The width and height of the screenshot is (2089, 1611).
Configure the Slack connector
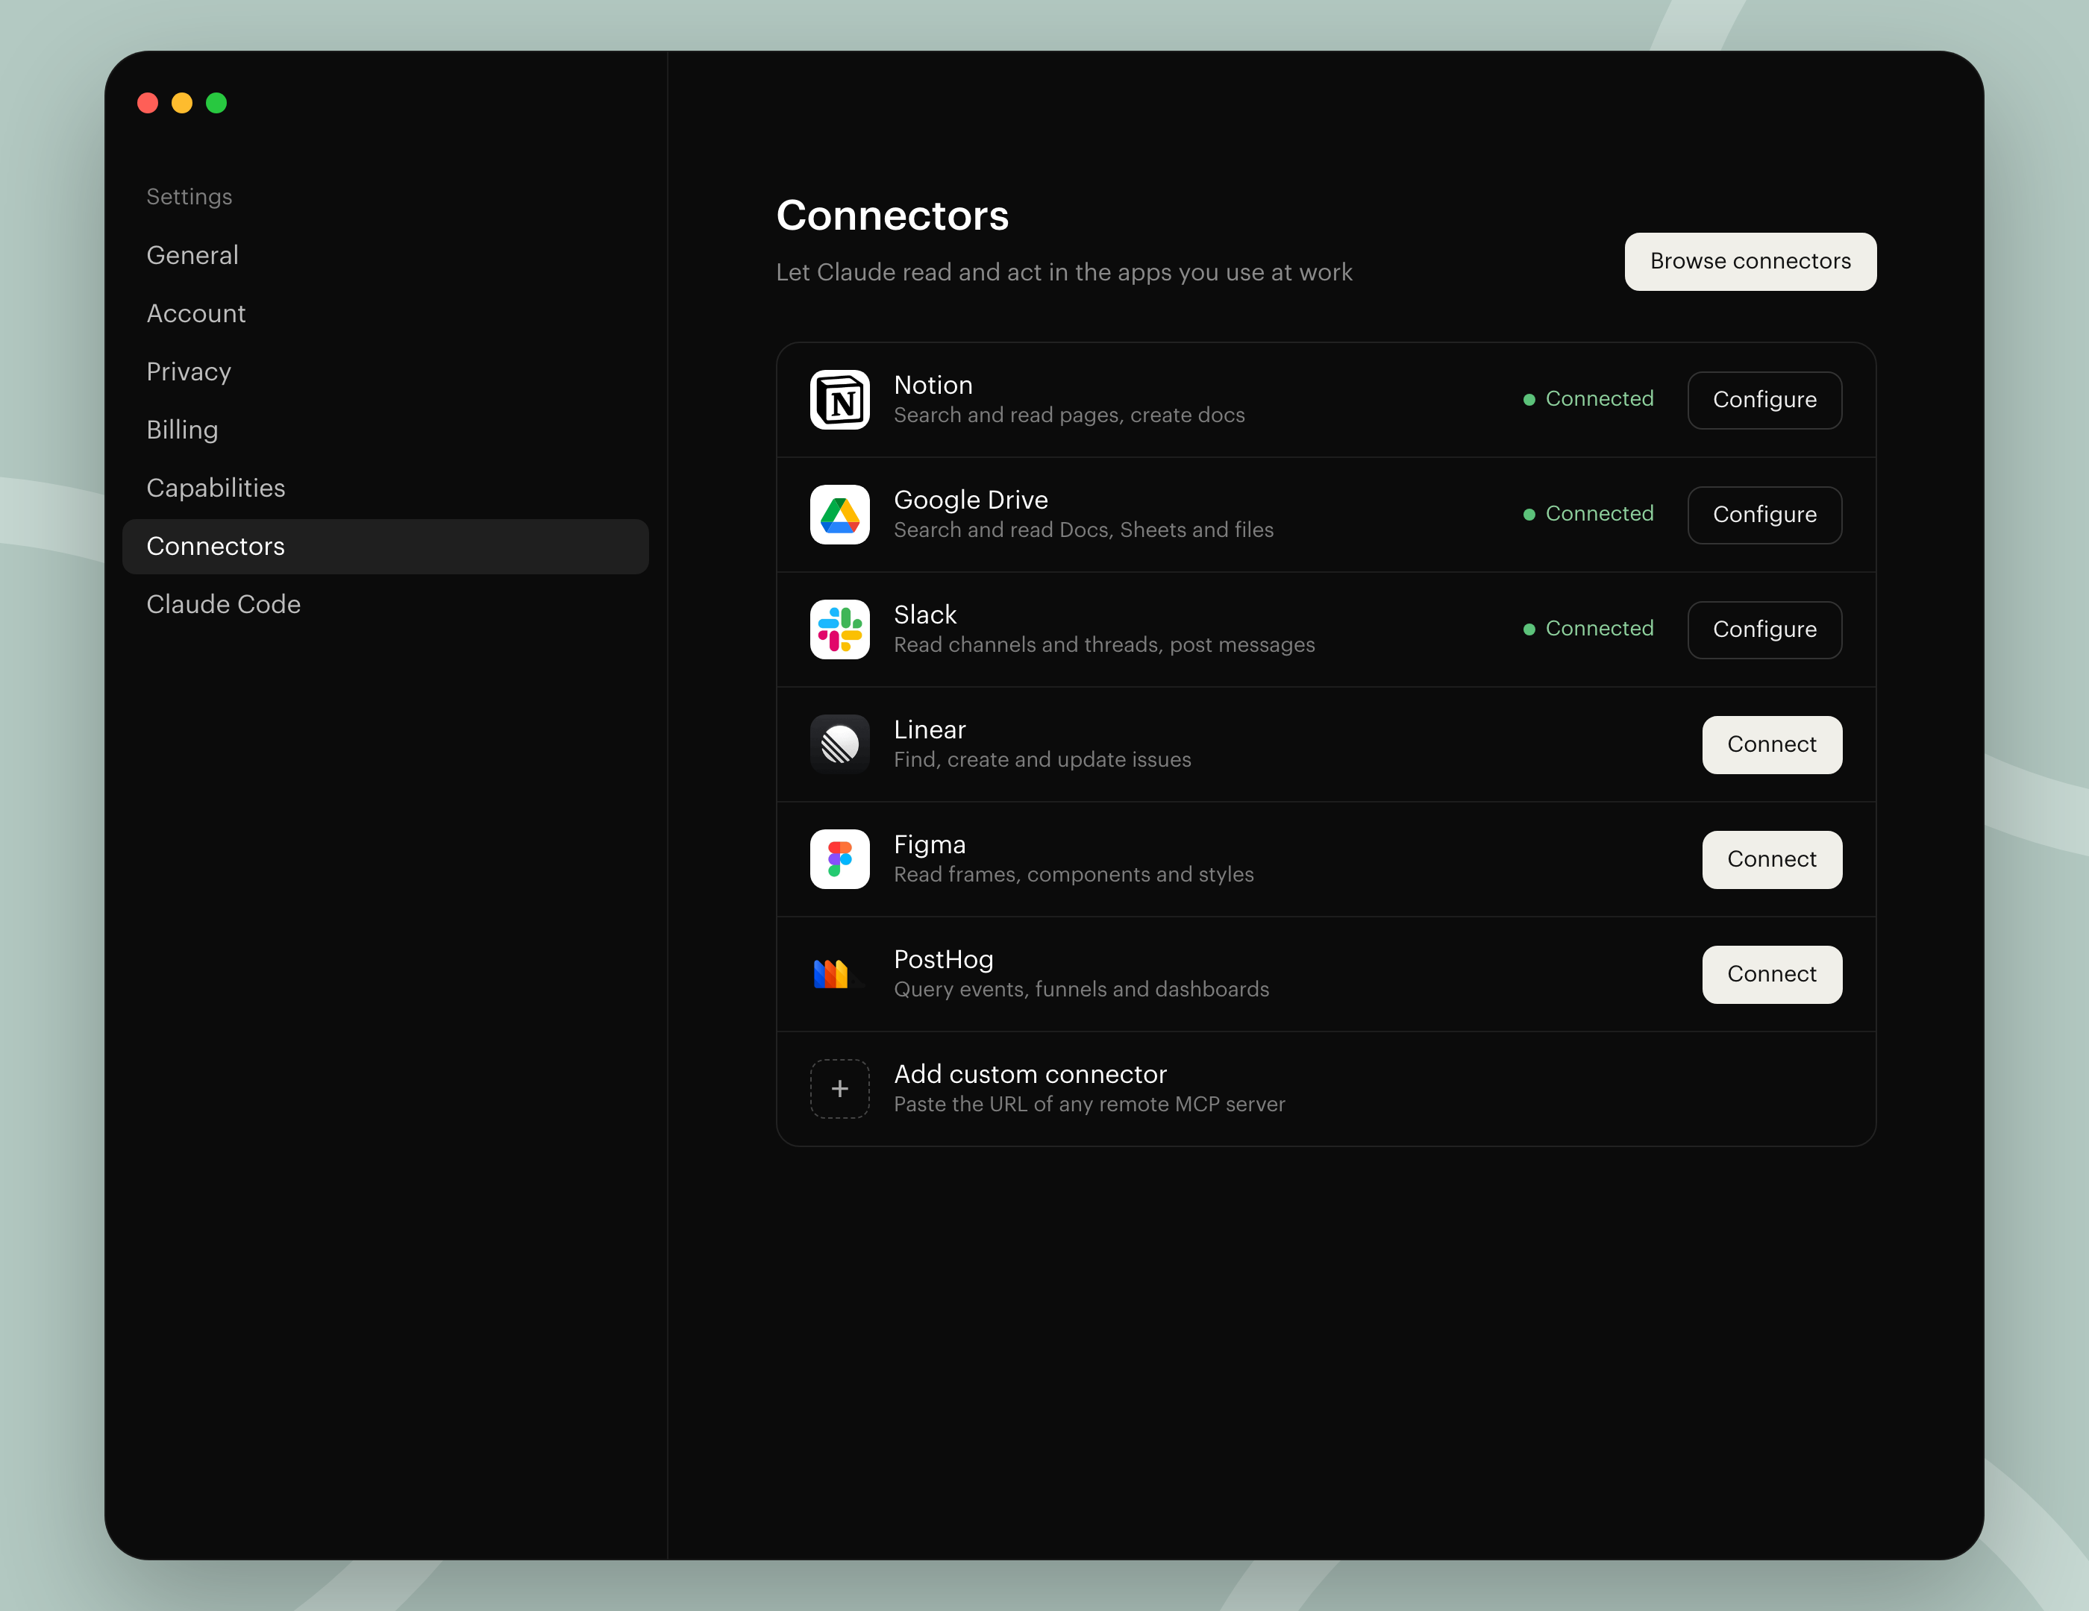(1764, 629)
